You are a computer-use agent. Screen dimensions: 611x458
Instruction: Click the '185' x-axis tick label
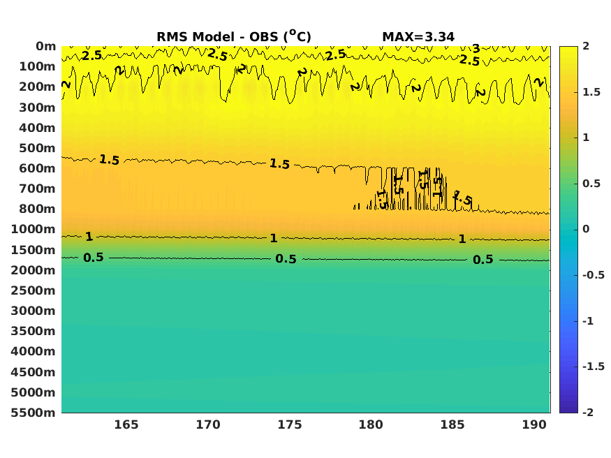[x=452, y=424]
